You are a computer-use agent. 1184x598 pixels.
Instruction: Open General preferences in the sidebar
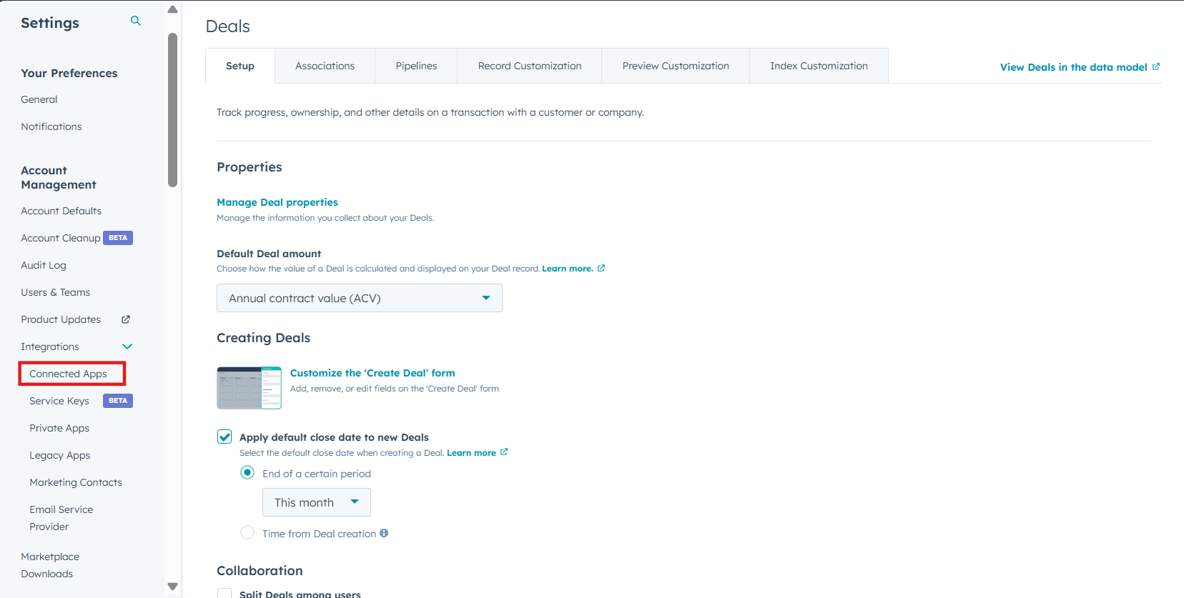pos(39,99)
